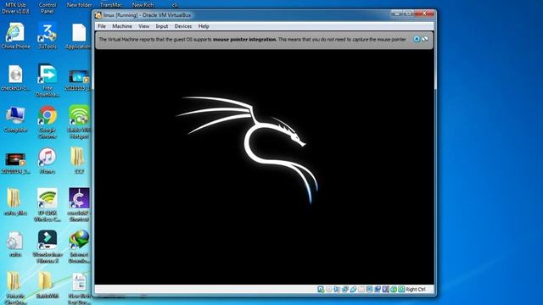Image resolution: width=543 pixels, height=305 pixels.
Task: Open the Help menu
Action: click(204, 26)
